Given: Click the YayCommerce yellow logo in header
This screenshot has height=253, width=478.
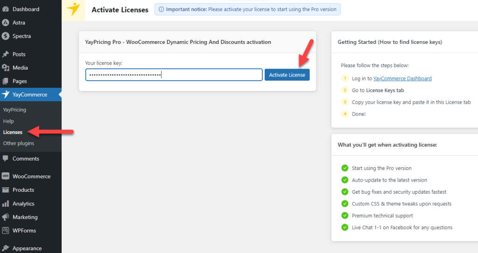Looking at the screenshot, I should point(73,9).
